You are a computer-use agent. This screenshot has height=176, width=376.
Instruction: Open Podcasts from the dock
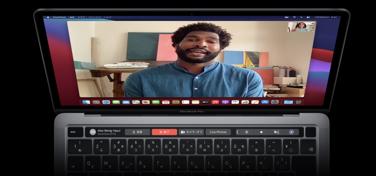coord(225,102)
